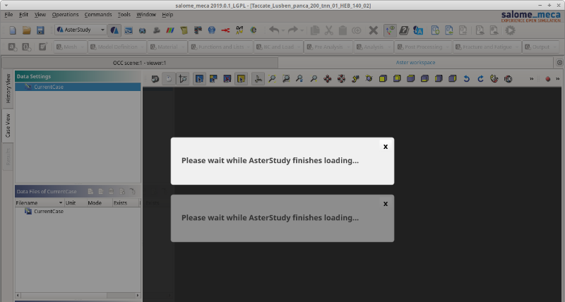
Task: Click the Mode column header
Action: (x=99, y=203)
